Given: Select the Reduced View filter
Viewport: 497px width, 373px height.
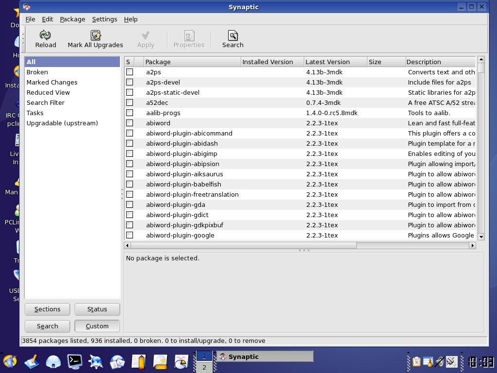Looking at the screenshot, I should (72, 92).
